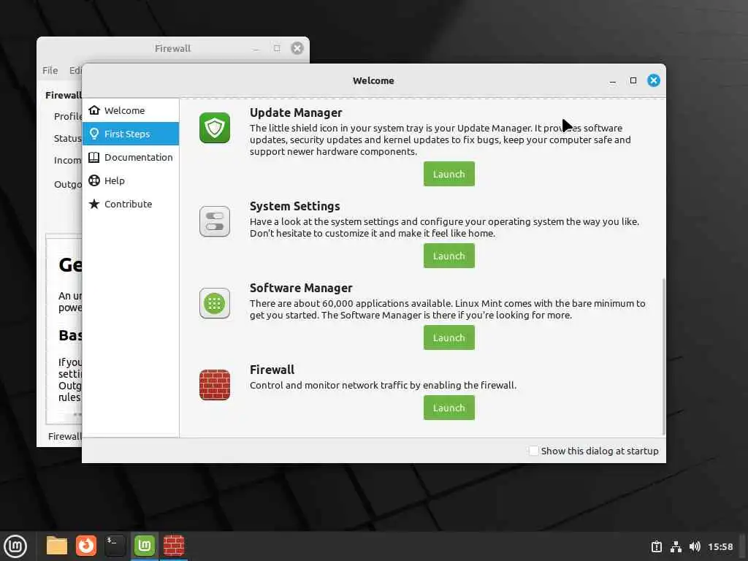Switch to Firewall app in taskbar
The width and height of the screenshot is (748, 561).
coord(174,546)
